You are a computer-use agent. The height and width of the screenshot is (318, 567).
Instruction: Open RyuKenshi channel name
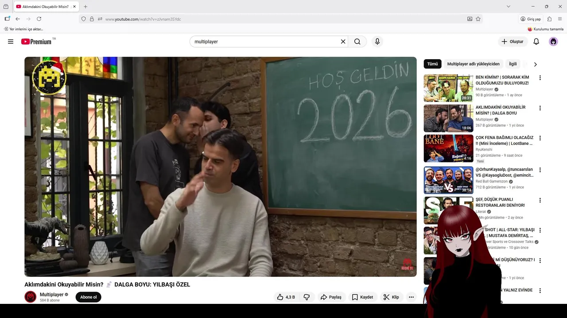click(484, 149)
